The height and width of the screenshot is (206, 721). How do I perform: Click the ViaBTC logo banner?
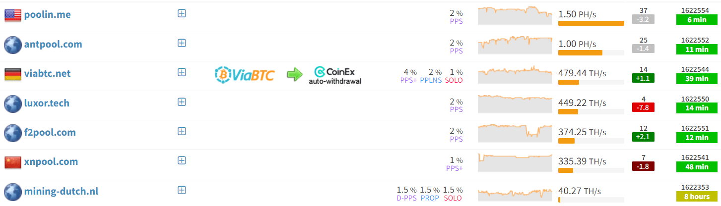click(244, 75)
